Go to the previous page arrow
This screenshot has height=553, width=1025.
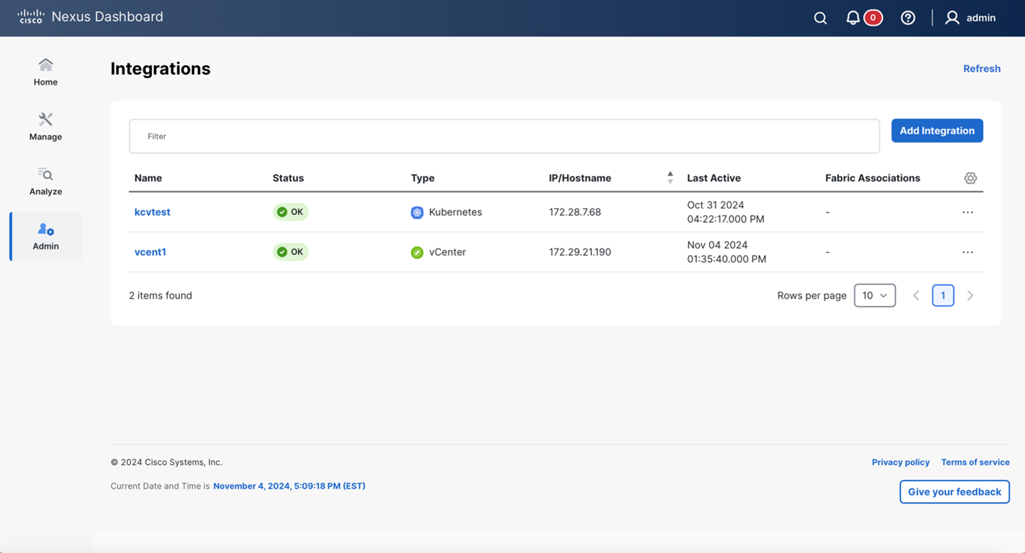pos(916,295)
